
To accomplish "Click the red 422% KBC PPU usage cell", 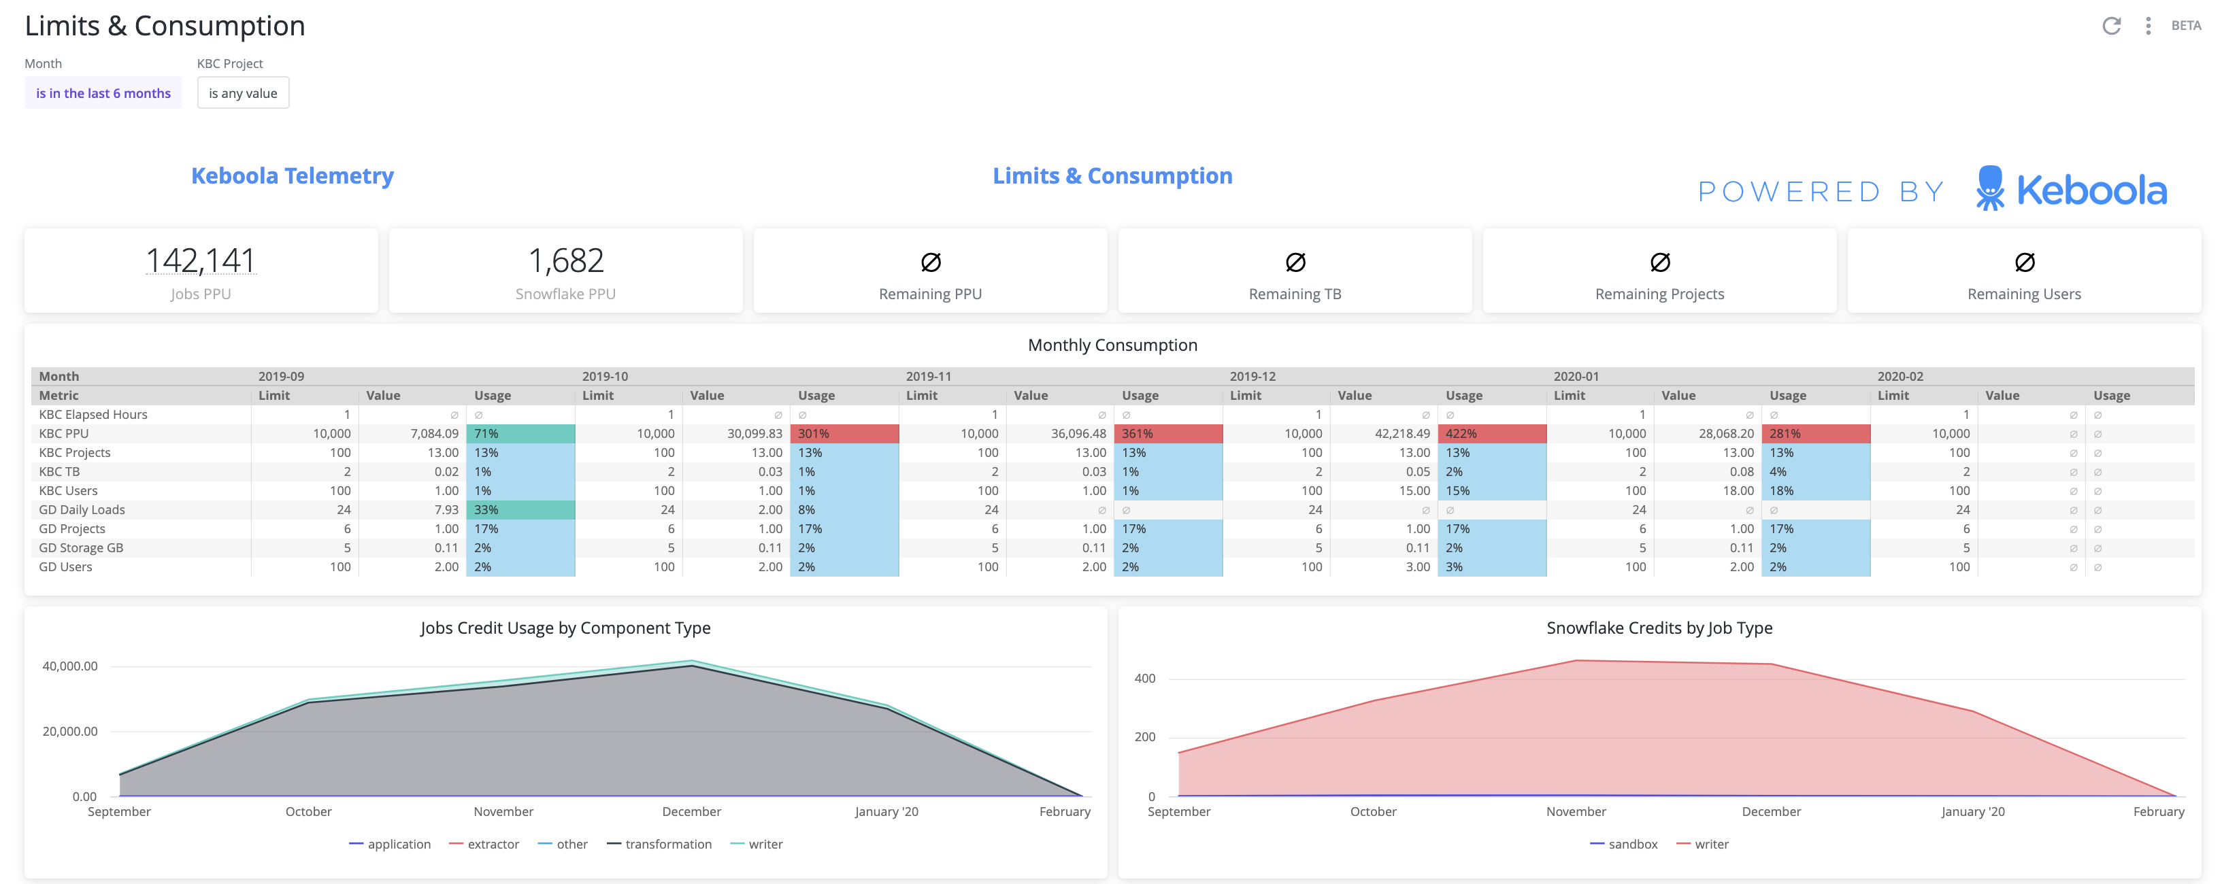I will [x=1492, y=434].
